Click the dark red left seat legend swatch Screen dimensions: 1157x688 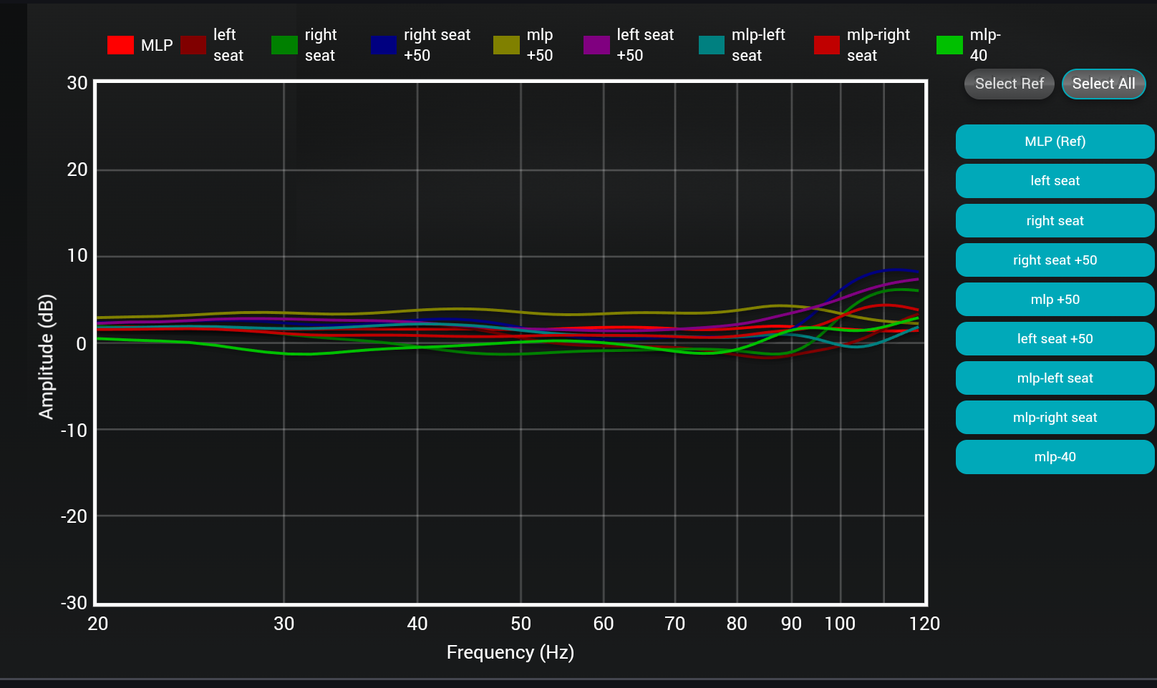tap(193, 45)
